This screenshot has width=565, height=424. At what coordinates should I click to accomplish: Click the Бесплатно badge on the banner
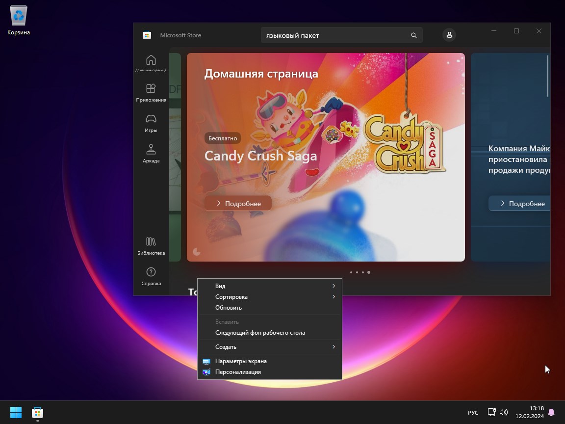223,138
